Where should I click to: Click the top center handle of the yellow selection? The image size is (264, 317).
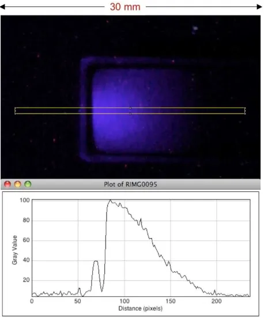(x=130, y=108)
